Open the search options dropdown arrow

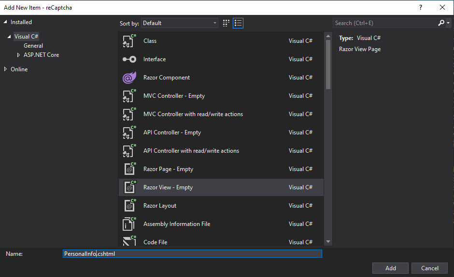(x=448, y=23)
